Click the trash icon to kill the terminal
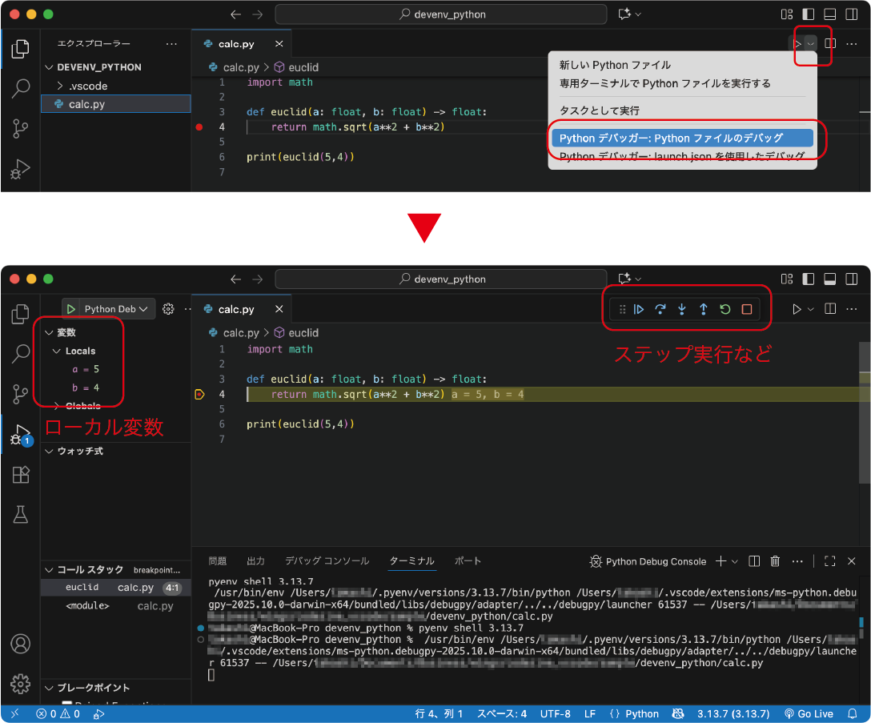 coord(775,561)
